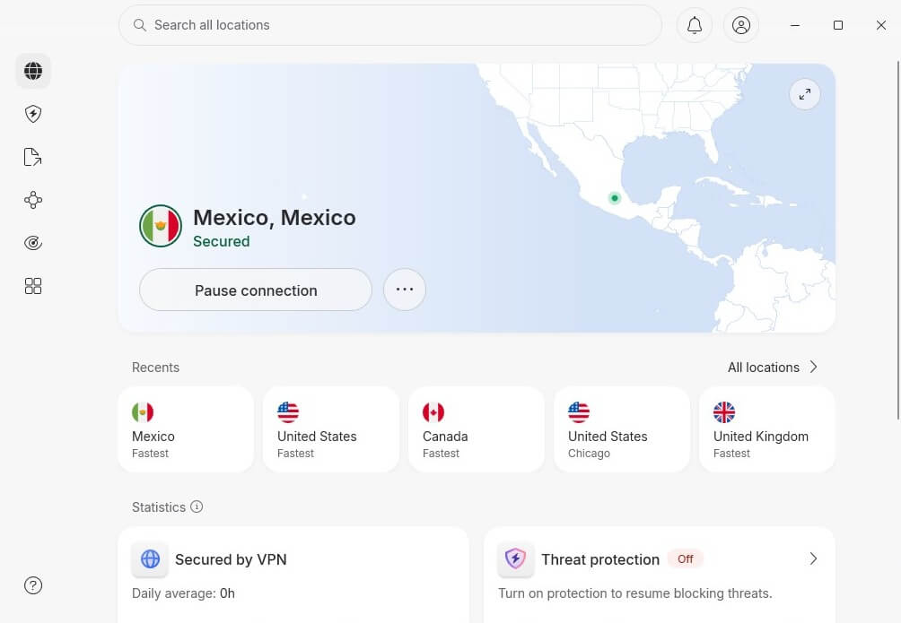Open the file sharing sidebar icon
This screenshot has height=623, width=901.
(x=33, y=157)
